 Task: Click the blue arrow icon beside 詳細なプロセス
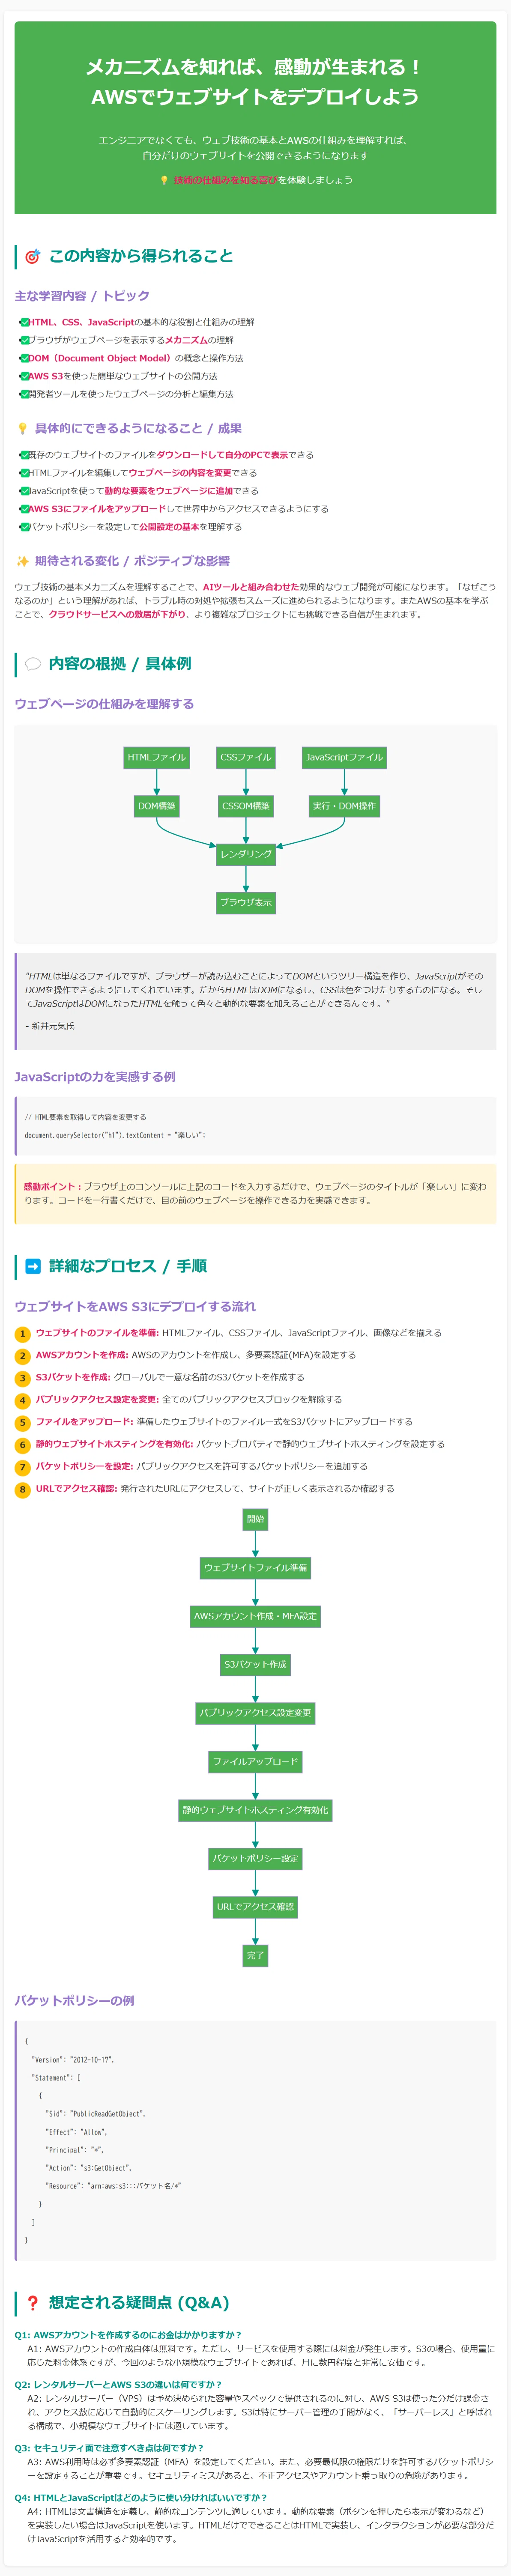32,1266
